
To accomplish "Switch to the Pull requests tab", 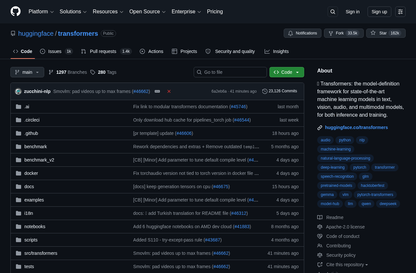I will [x=106, y=51].
